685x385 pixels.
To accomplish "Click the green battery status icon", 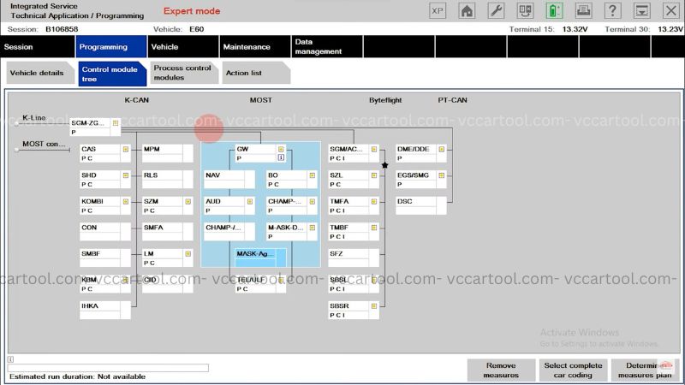I will 554,11.
